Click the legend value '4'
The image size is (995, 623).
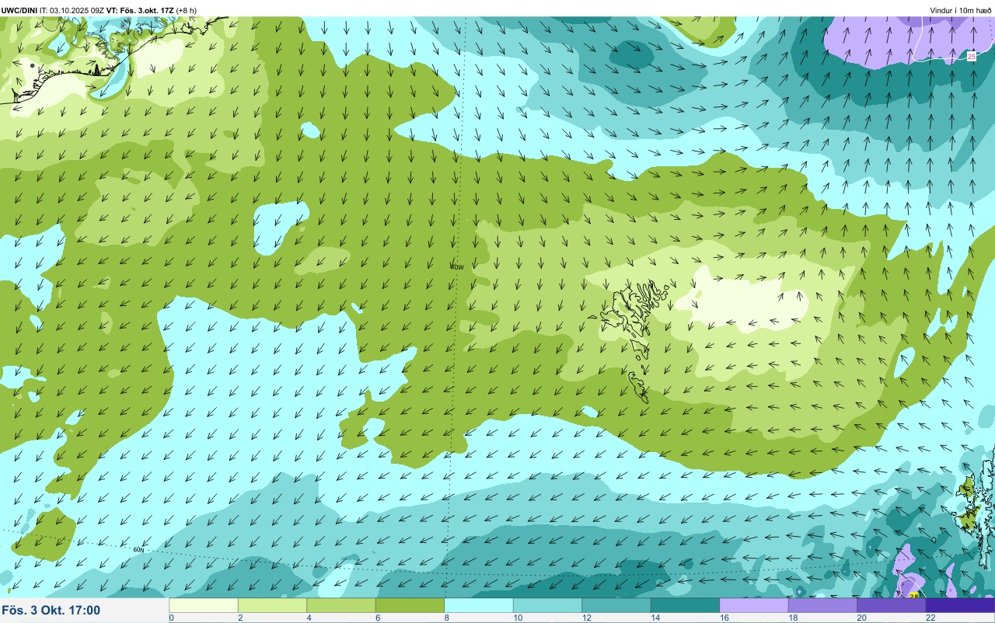coord(309,618)
